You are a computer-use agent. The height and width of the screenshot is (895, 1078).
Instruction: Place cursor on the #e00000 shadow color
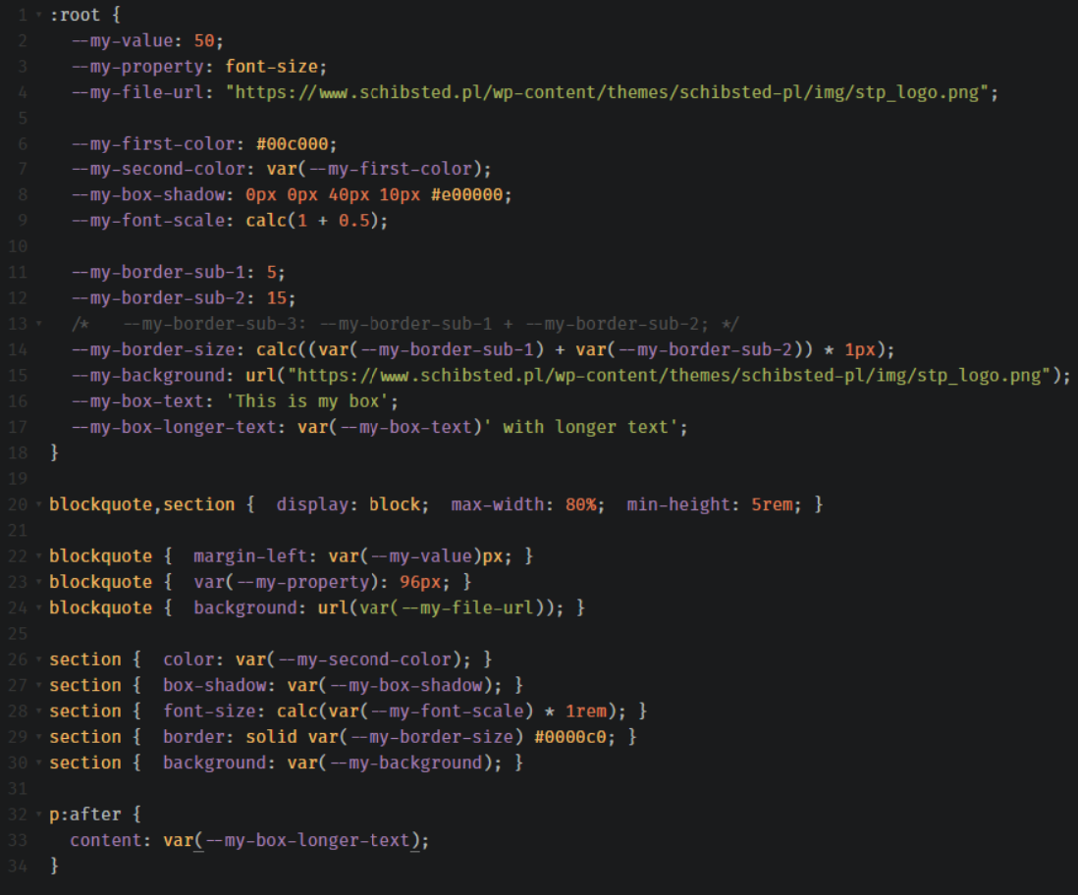[x=466, y=195]
